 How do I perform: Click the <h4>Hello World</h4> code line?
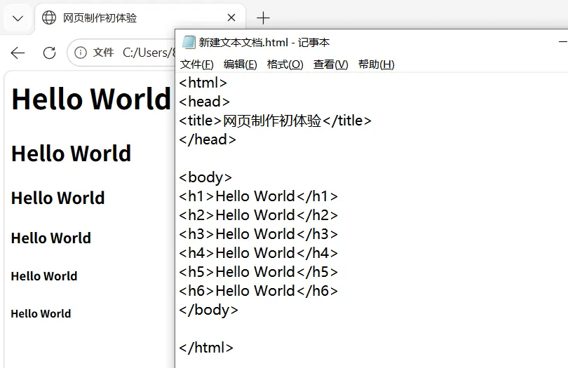[258, 253]
